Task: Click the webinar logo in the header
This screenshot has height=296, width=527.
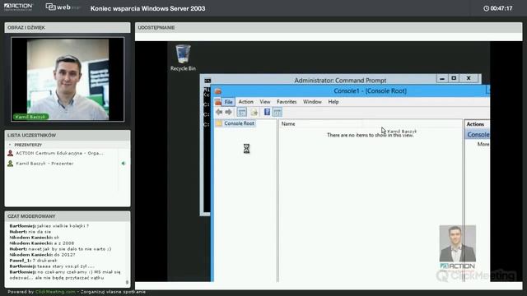Action: (63, 7)
